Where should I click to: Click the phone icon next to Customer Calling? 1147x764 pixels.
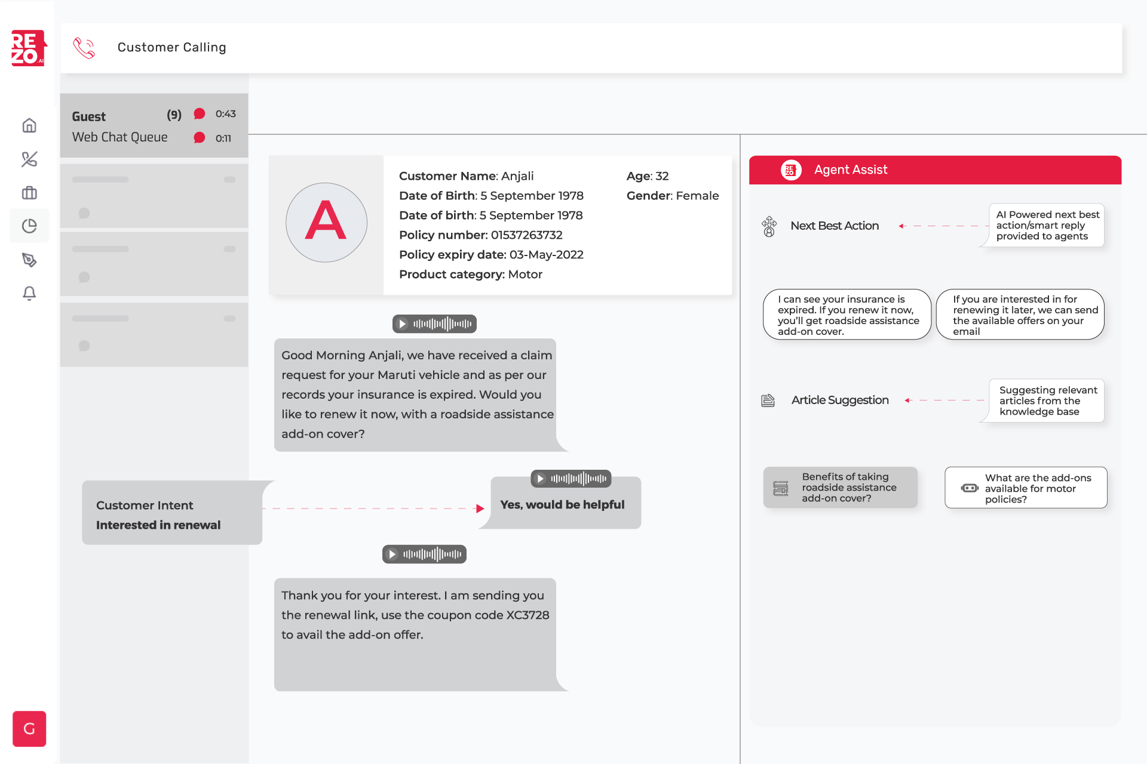(x=84, y=48)
